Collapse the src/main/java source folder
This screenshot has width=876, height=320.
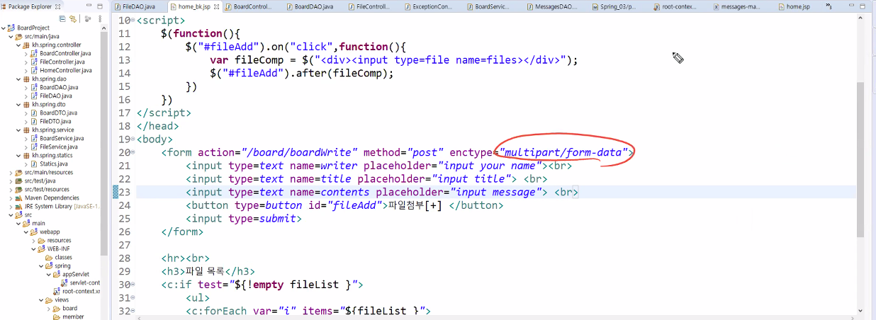click(x=11, y=36)
